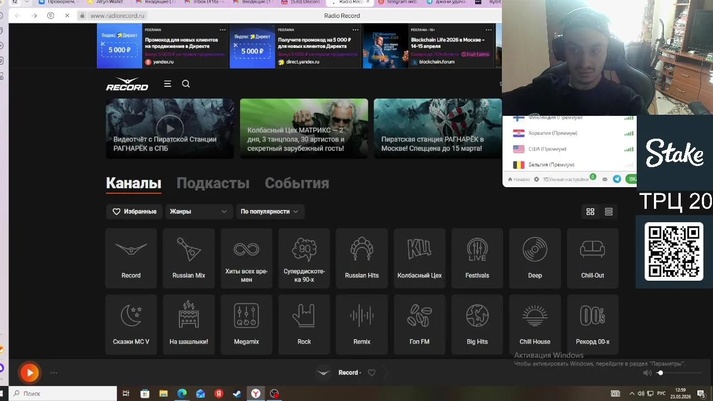Open the options menu on the Blockchain Life ad
Screen dimensions: 713x401
[x=489, y=30]
